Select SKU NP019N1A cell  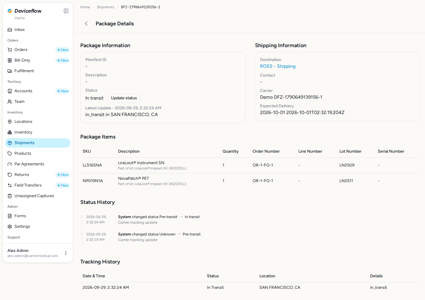(93, 181)
